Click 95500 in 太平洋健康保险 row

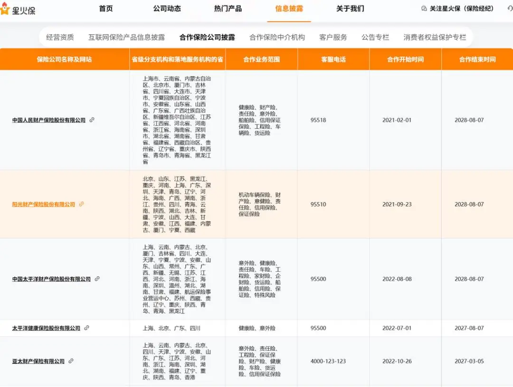318,328
